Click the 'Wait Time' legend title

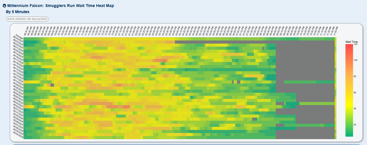(351, 42)
